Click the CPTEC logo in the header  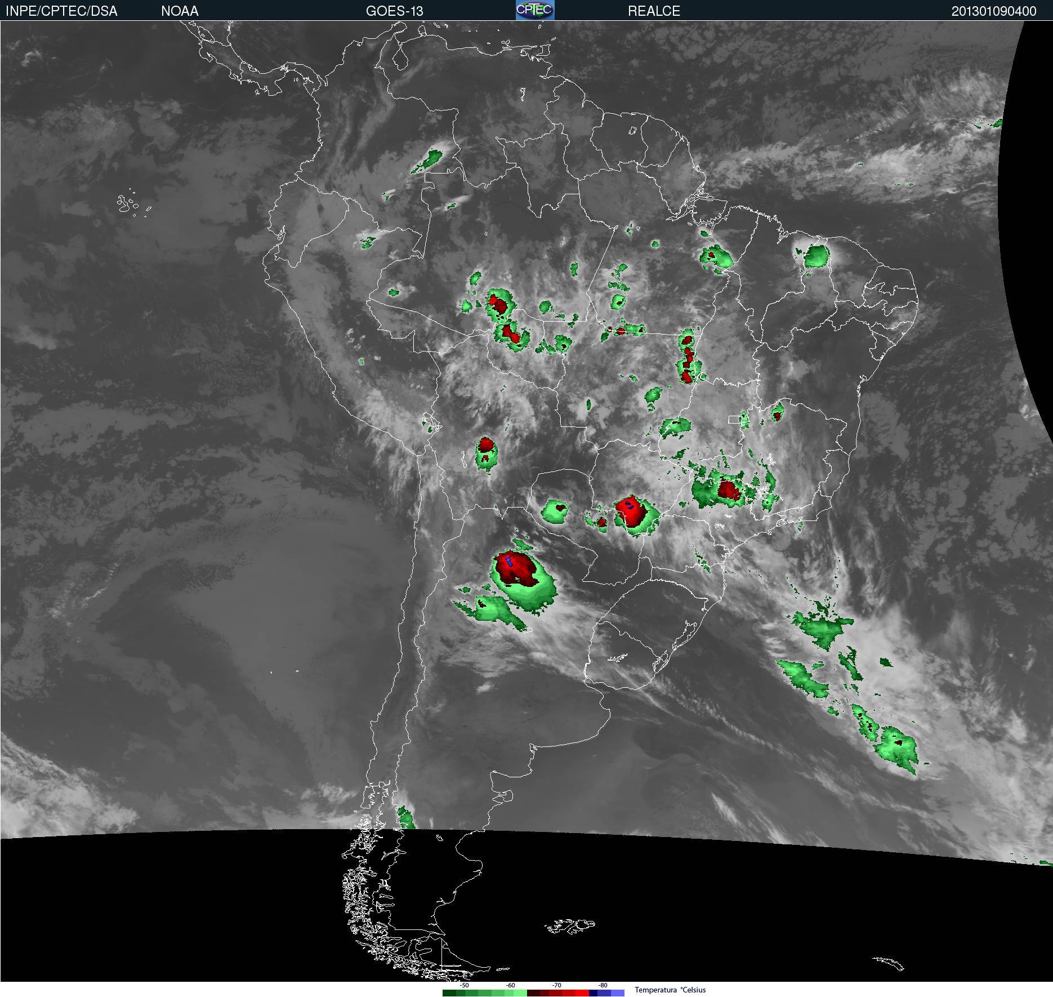(535, 10)
